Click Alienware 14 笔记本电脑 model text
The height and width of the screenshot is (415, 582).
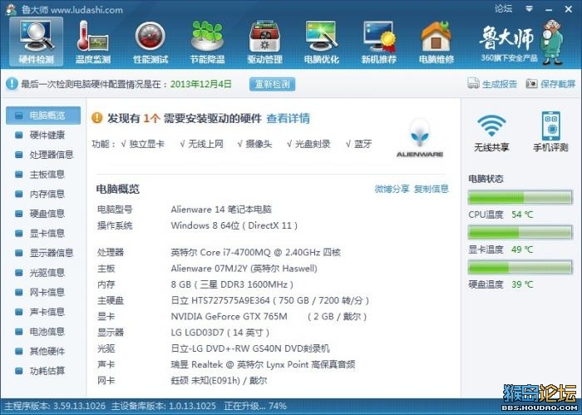[x=221, y=210]
